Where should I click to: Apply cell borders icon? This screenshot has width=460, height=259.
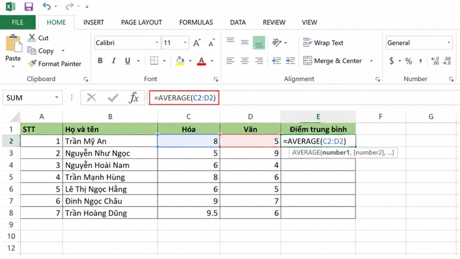point(154,61)
